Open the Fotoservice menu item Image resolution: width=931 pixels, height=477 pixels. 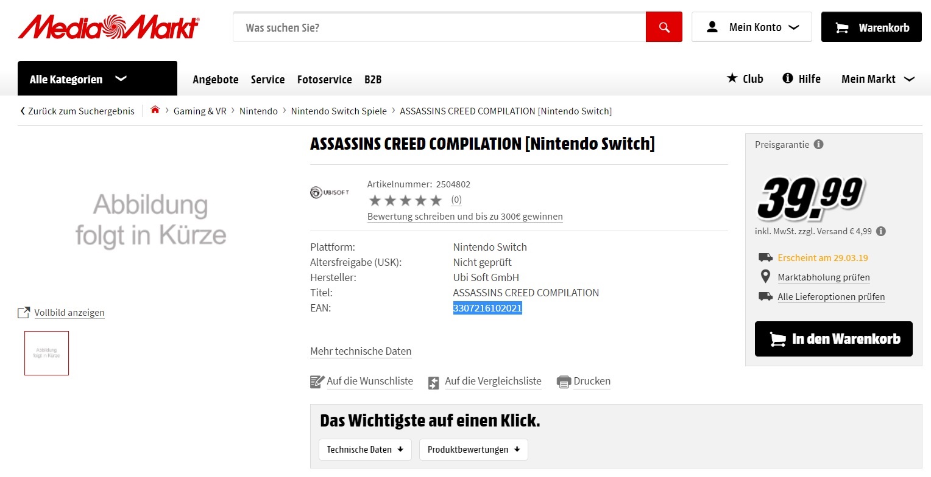coord(324,79)
